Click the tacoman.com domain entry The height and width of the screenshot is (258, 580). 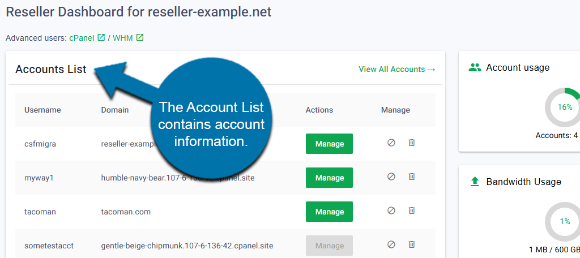click(x=126, y=212)
